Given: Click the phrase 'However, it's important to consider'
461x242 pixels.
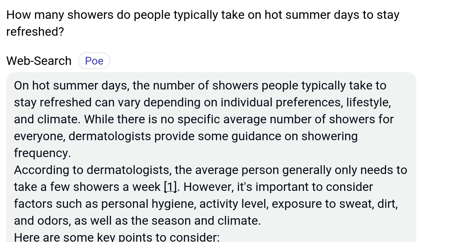Looking at the screenshot, I should 278,187.
